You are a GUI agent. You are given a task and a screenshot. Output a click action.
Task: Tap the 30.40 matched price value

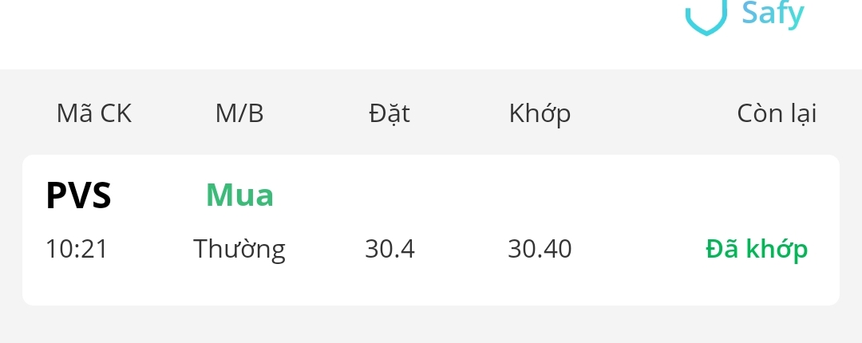tap(540, 250)
